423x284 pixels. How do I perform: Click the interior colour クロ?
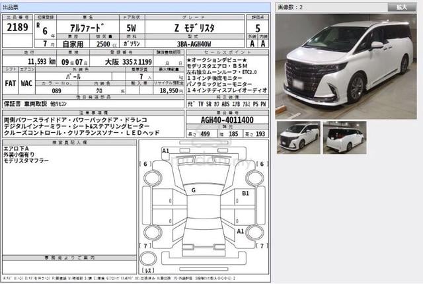pyautogui.click(x=99, y=90)
